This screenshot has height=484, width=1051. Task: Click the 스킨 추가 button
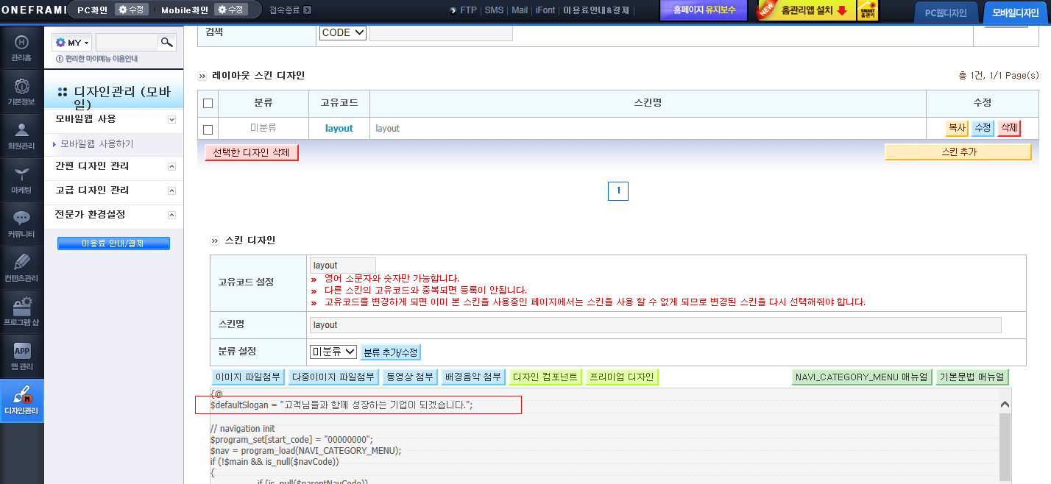pyautogui.click(x=958, y=152)
